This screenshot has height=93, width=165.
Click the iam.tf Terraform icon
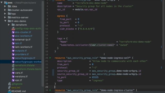point(13,43)
